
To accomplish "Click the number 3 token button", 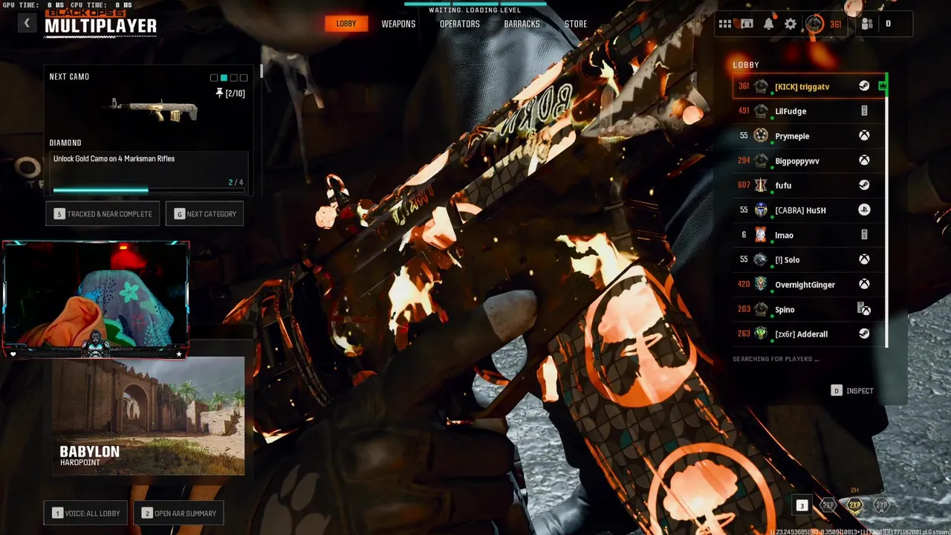I will tap(802, 506).
